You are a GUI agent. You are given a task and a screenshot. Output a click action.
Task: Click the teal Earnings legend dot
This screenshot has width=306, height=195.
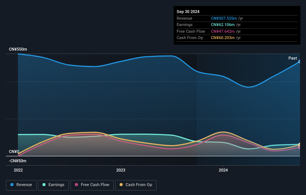(44, 185)
